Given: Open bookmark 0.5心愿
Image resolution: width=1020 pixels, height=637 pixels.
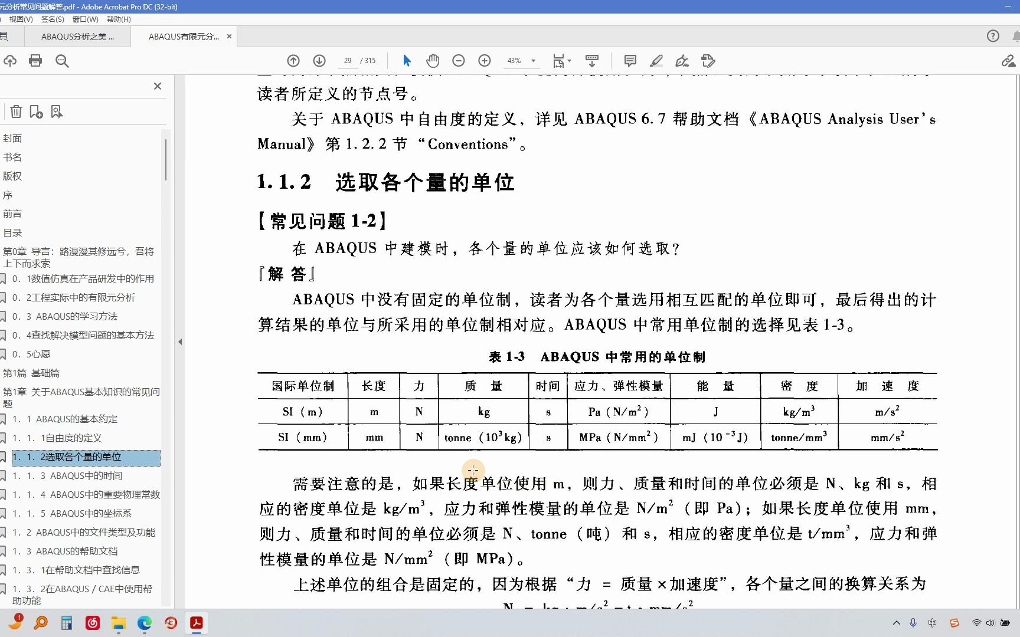Looking at the screenshot, I should tap(31, 354).
